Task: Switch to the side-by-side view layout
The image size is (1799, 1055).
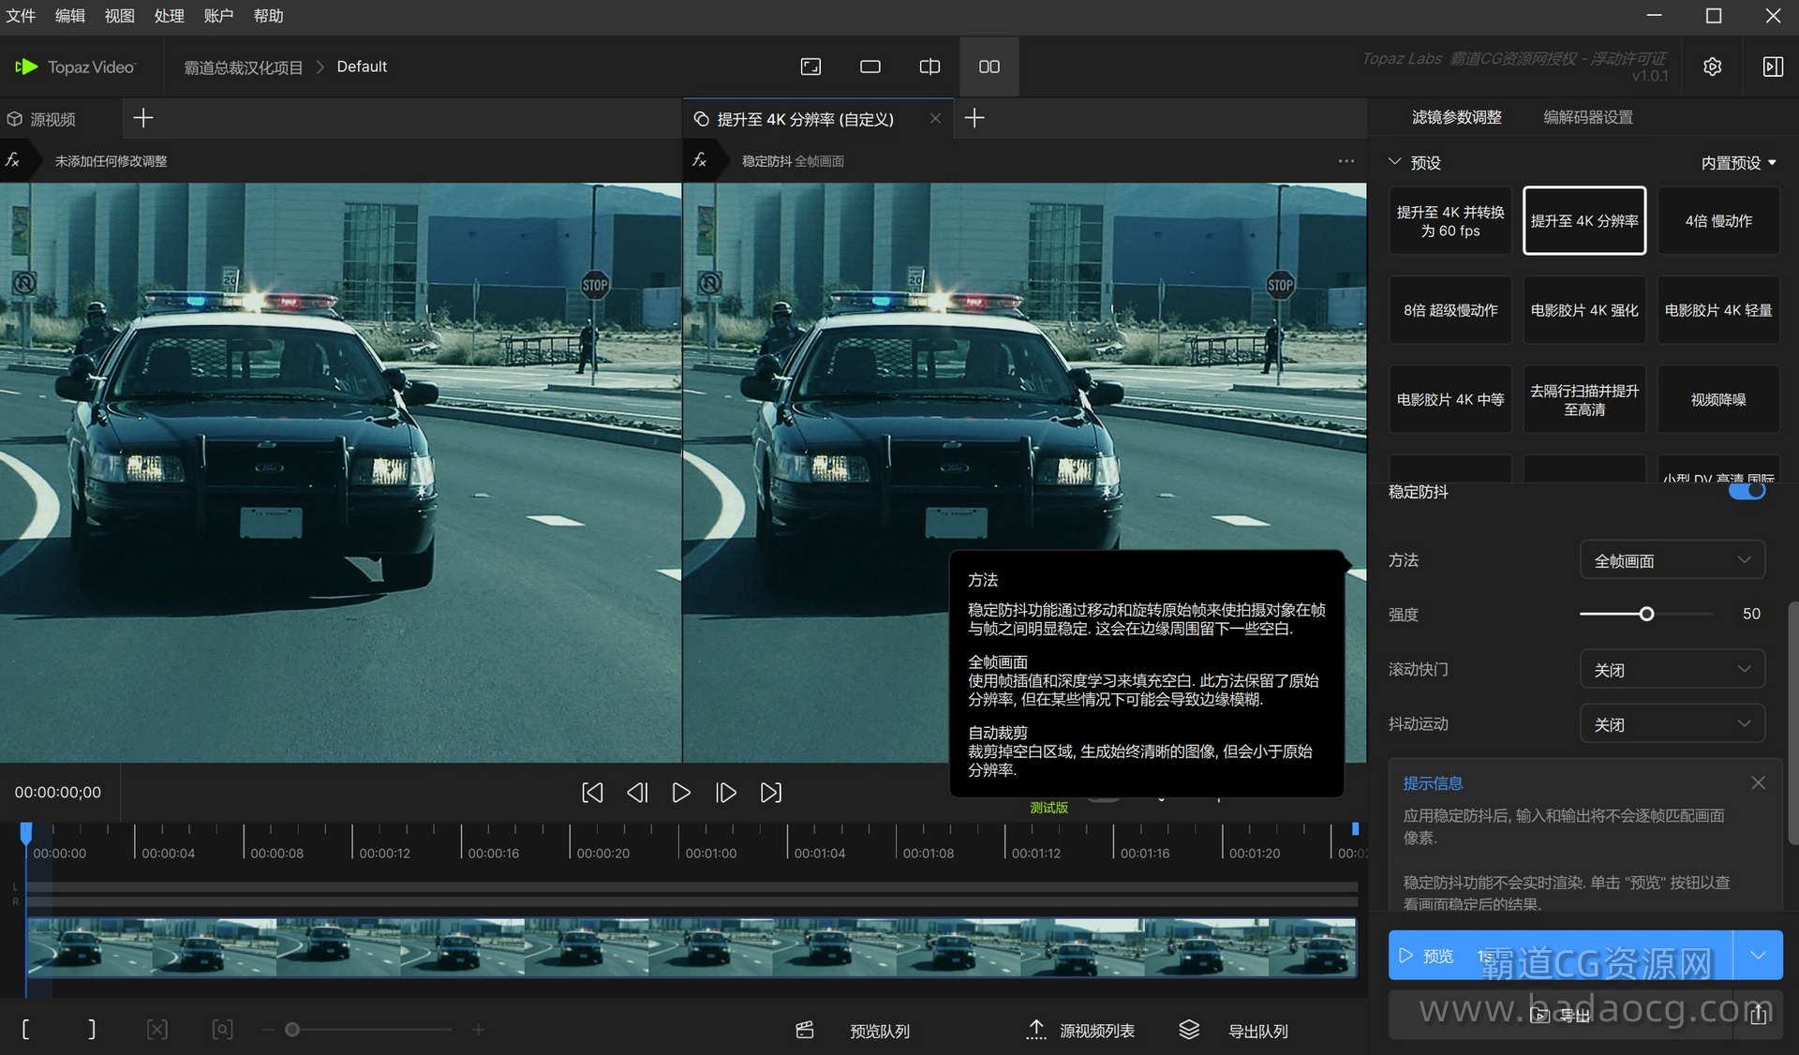Action: click(989, 67)
